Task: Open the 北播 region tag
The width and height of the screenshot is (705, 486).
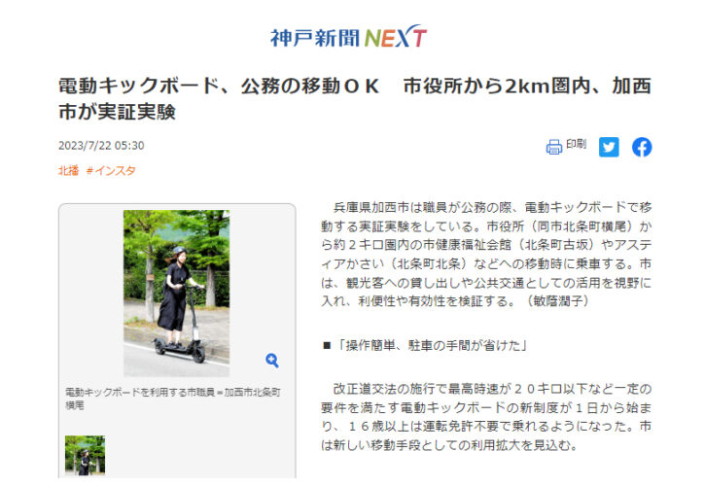Action: 68,171
